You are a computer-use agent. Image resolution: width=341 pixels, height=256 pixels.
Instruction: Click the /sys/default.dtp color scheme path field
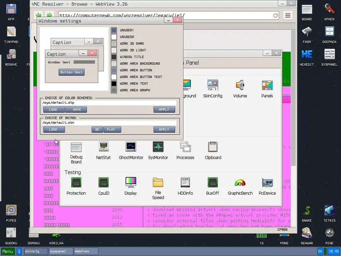tap(109, 103)
